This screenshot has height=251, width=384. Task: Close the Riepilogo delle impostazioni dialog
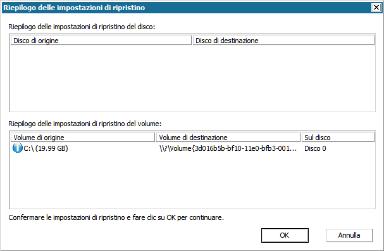tap(376, 8)
